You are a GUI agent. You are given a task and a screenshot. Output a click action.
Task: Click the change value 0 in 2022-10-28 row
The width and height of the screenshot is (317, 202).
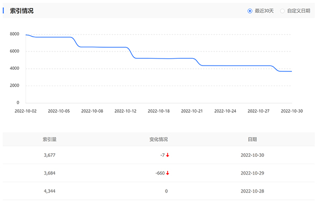click(166, 191)
